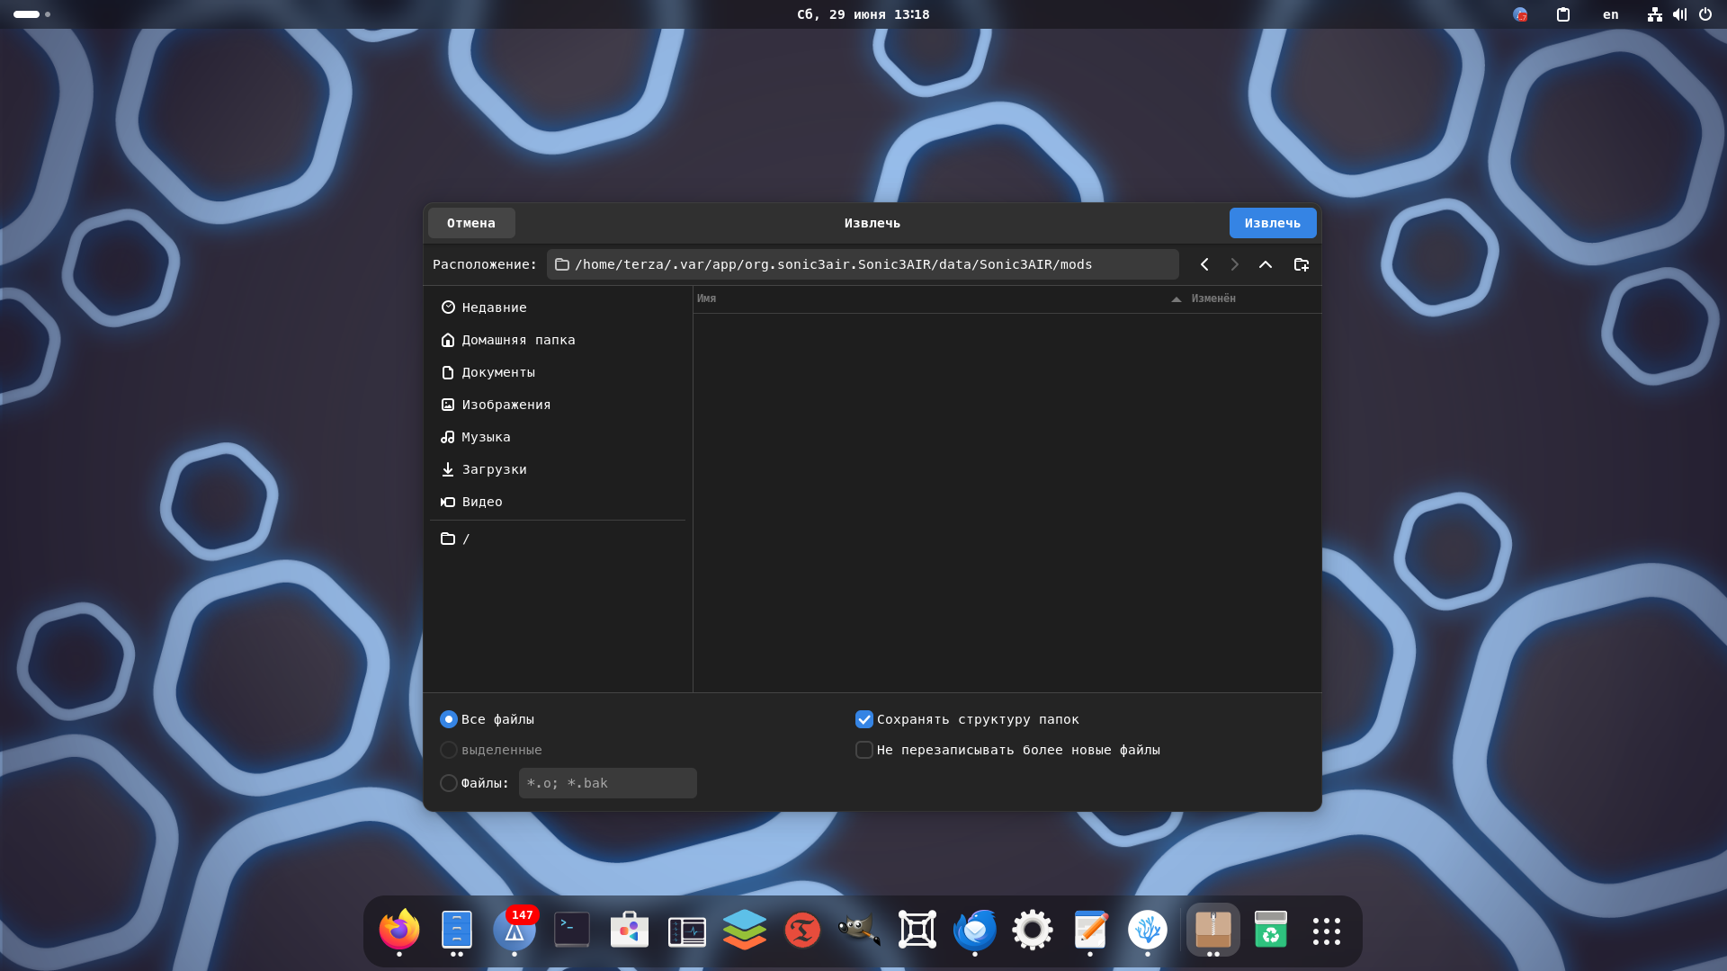Open the system monitor dock icon
Image resolution: width=1727 pixels, height=971 pixels.
pos(687,930)
